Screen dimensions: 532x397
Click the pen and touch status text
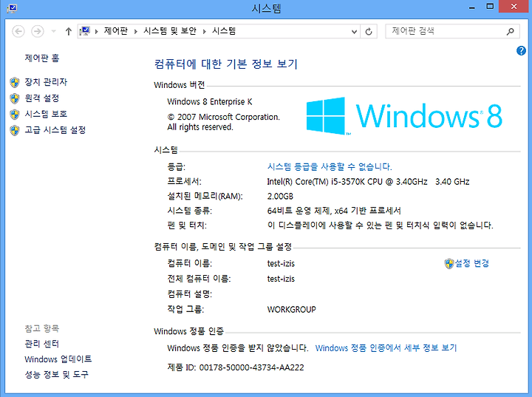pos(380,225)
